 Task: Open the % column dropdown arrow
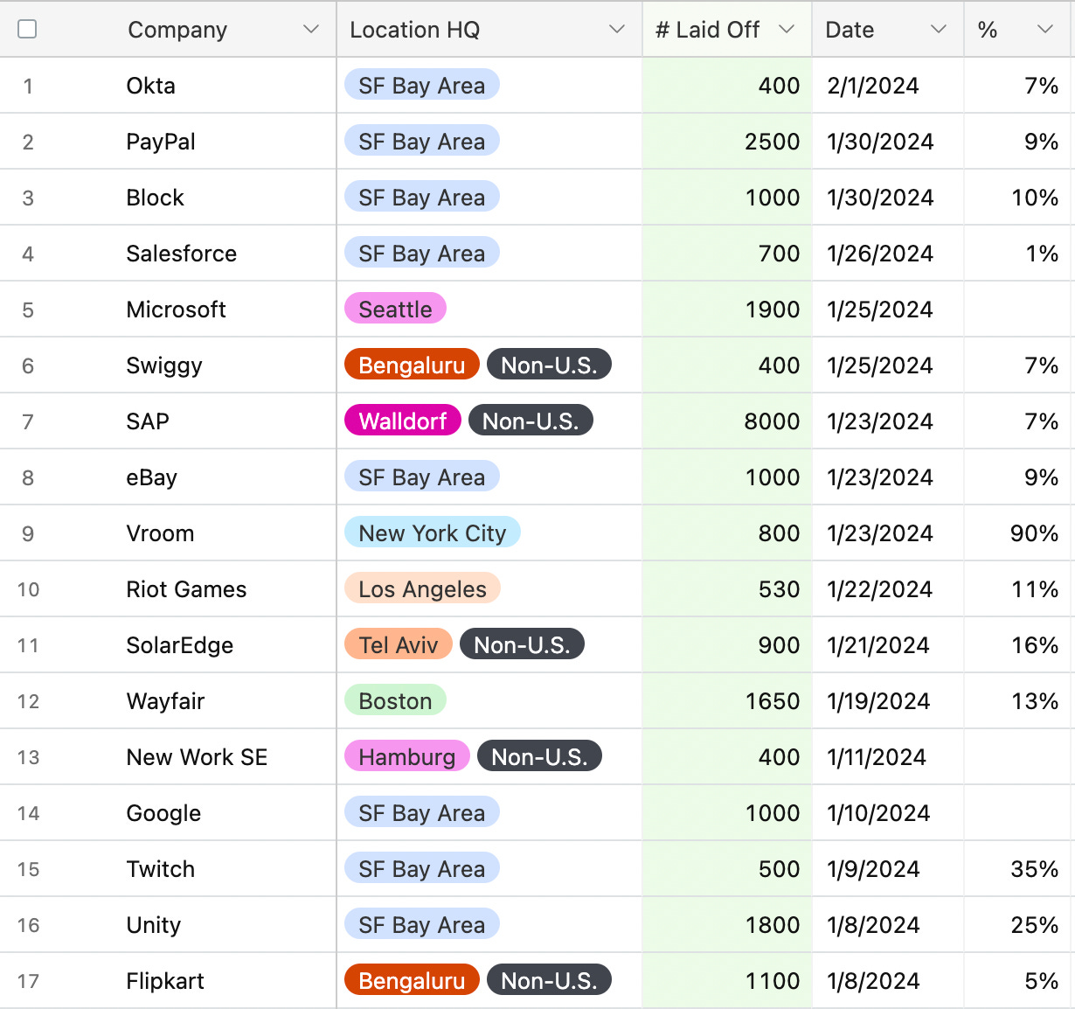click(x=1044, y=29)
